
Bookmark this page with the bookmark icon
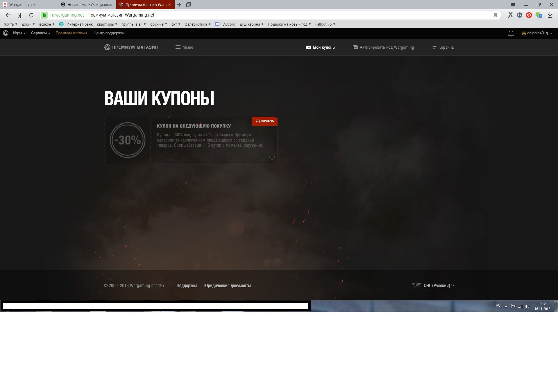pyautogui.click(x=495, y=15)
